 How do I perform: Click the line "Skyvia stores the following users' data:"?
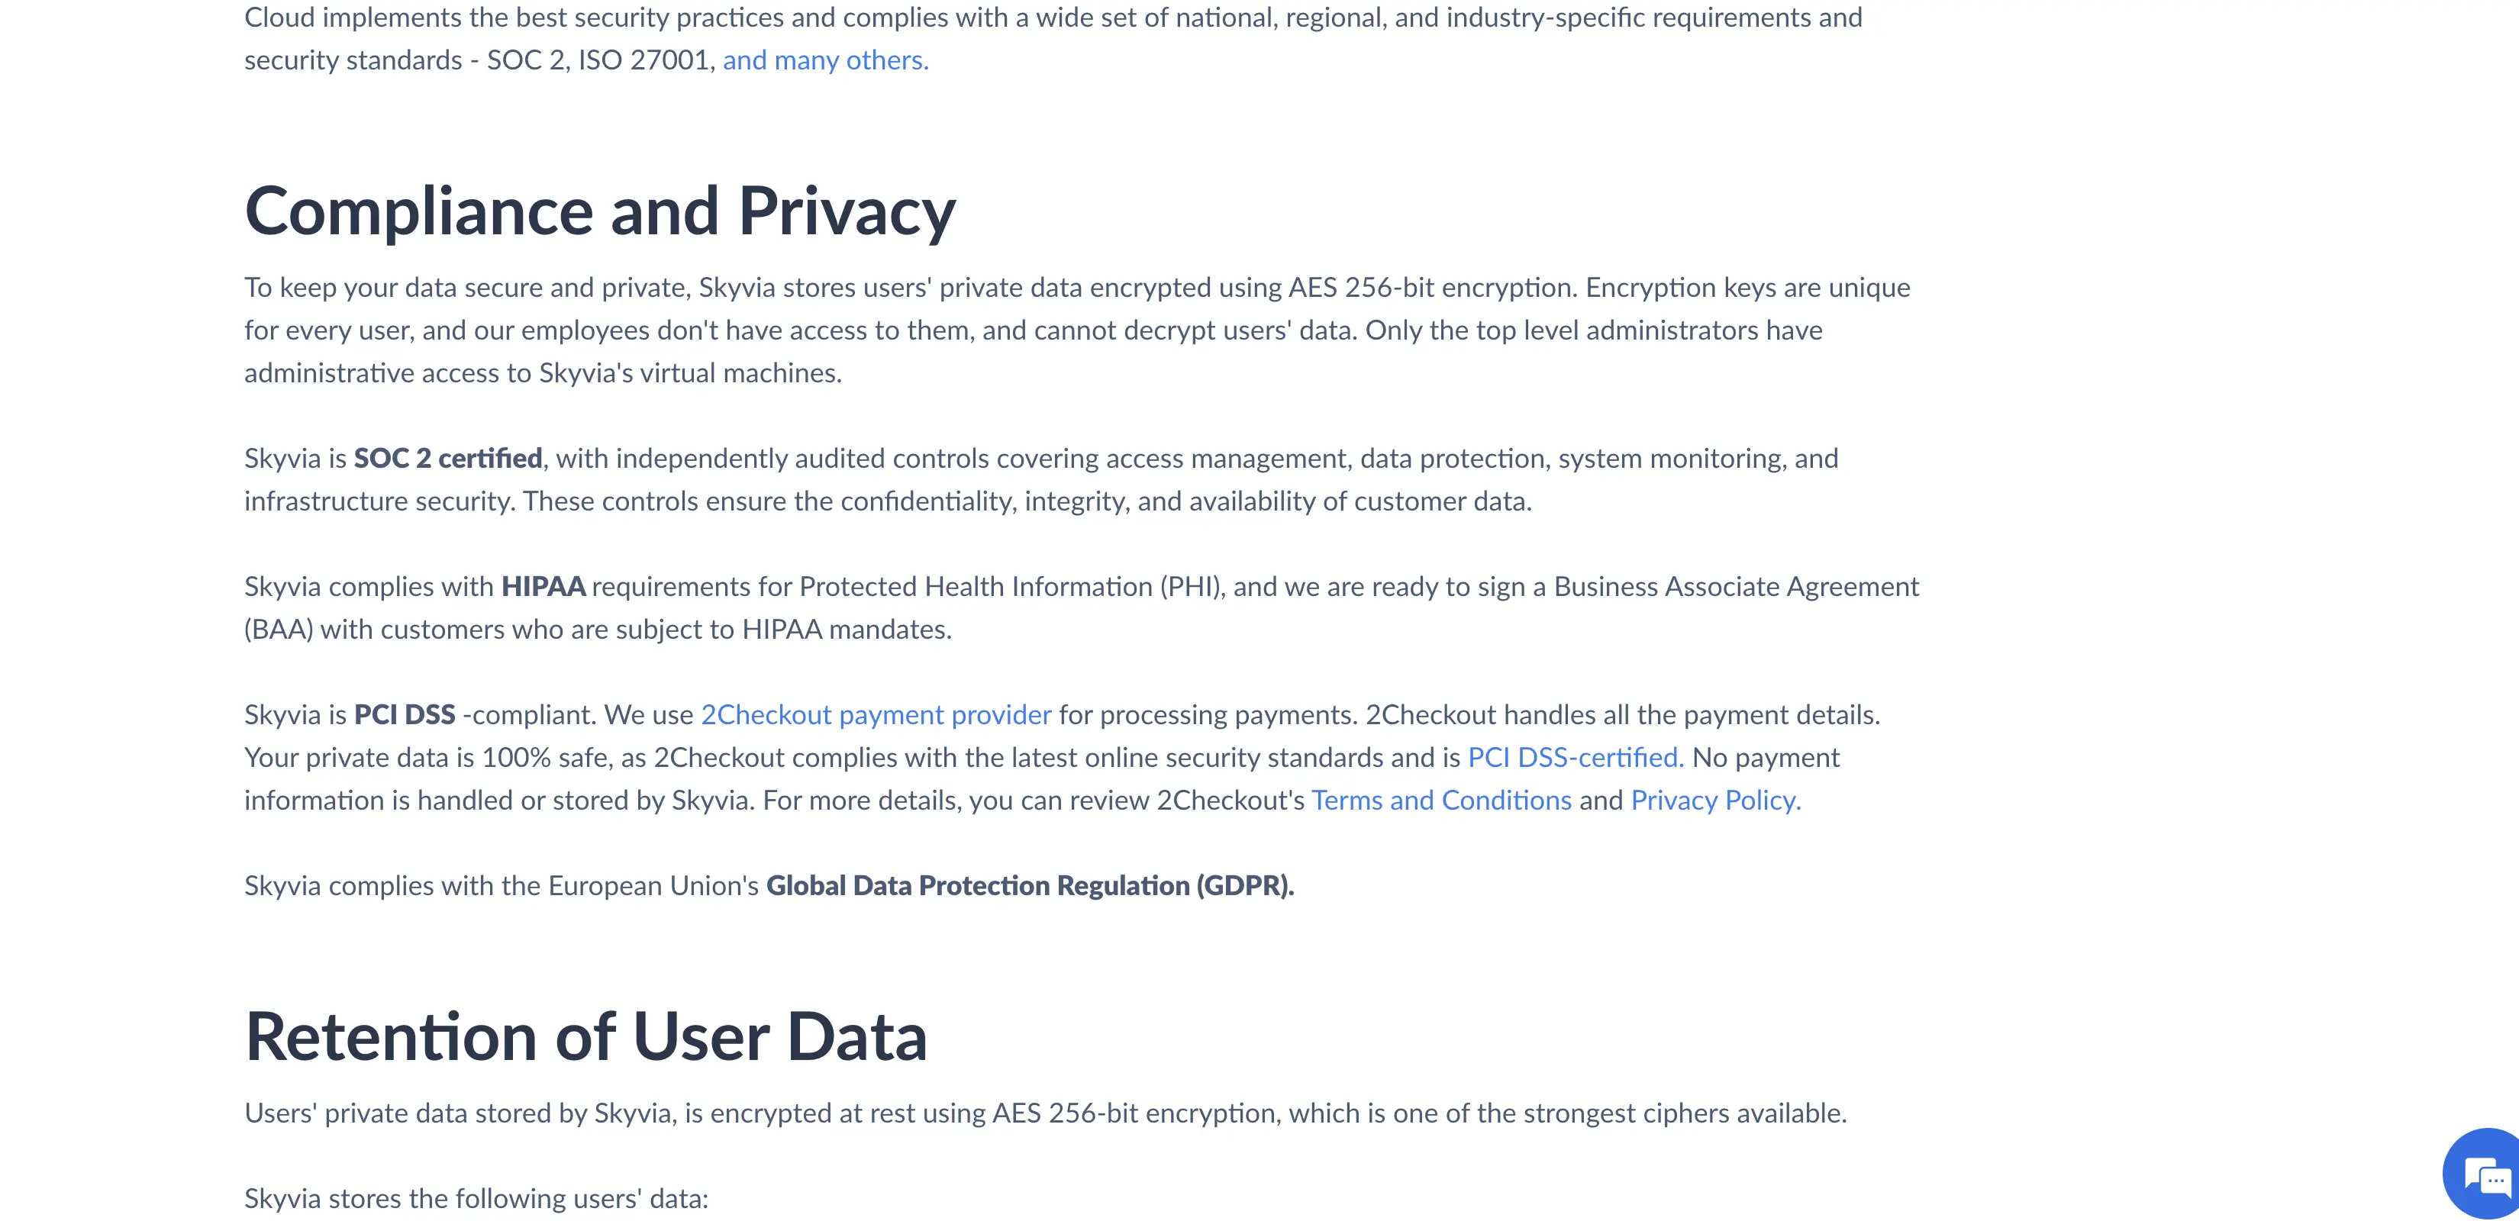point(476,1199)
